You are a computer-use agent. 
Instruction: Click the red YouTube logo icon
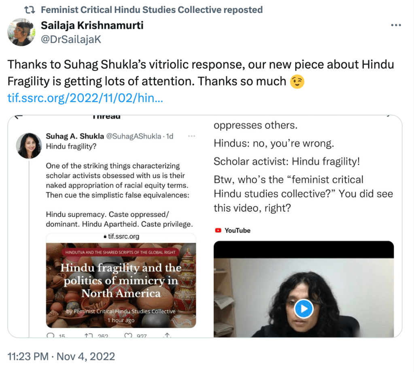click(x=219, y=231)
